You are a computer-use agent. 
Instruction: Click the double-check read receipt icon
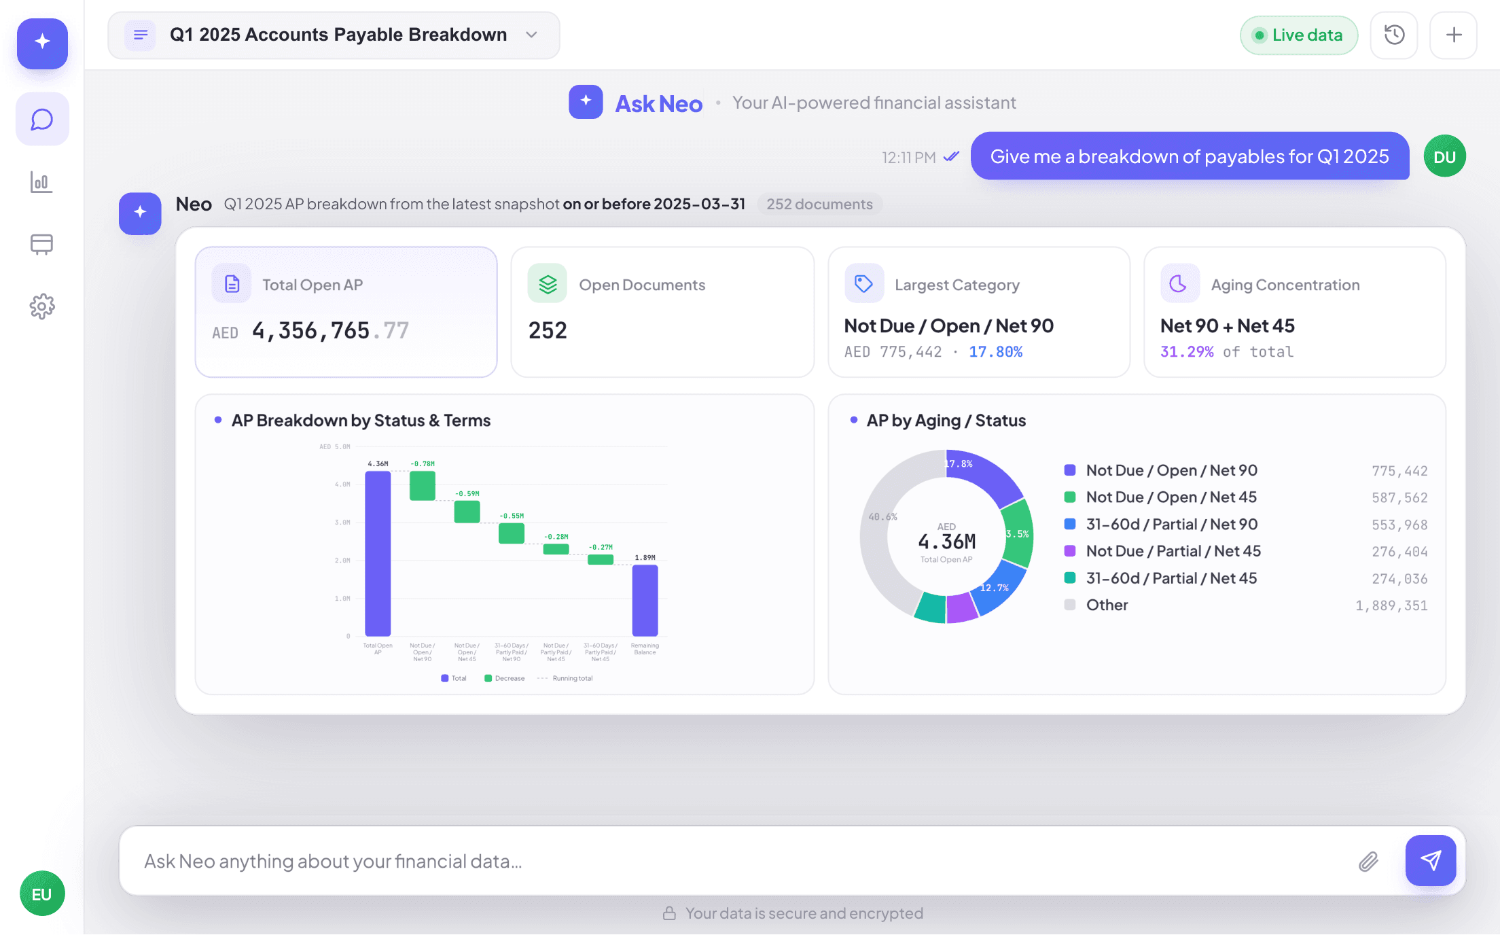[x=951, y=157]
